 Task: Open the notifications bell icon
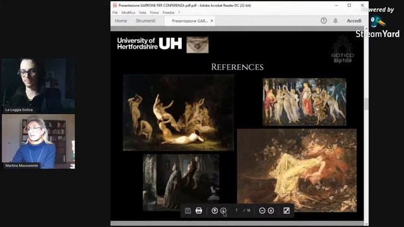pyautogui.click(x=335, y=21)
